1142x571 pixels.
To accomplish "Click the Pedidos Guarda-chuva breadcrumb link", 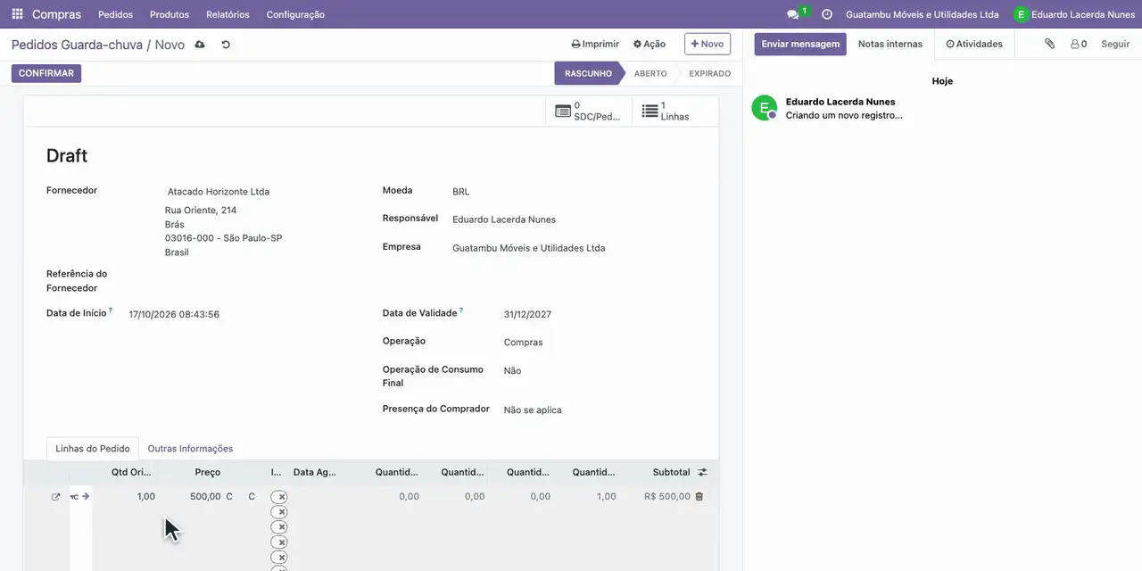I will click(x=77, y=45).
